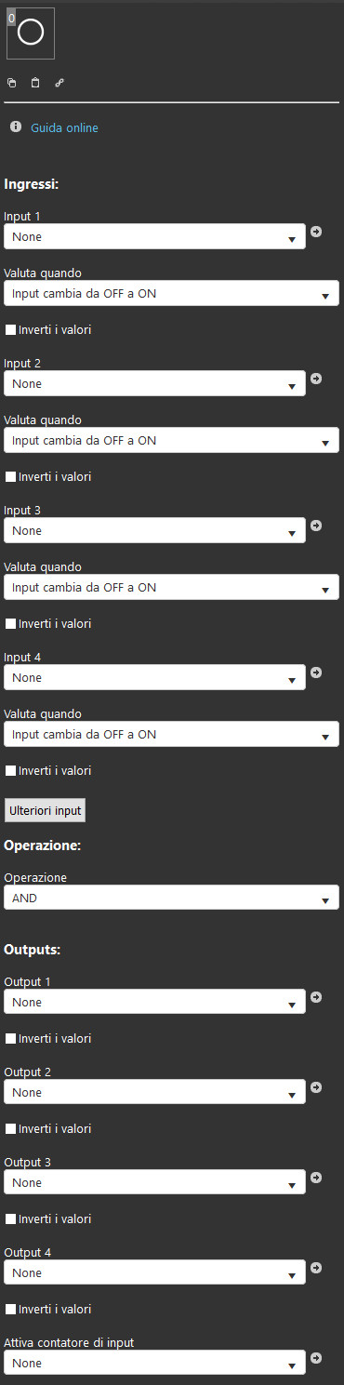
Task: Click the arrow icon next to Input 3
Action: (x=316, y=526)
